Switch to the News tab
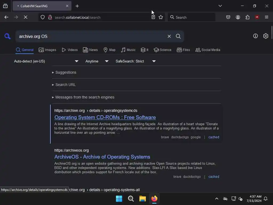Image resolution: width=273 pixels, height=205 pixels. pos(90,50)
